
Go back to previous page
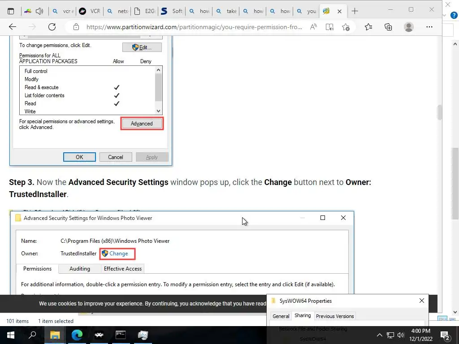pos(12,27)
